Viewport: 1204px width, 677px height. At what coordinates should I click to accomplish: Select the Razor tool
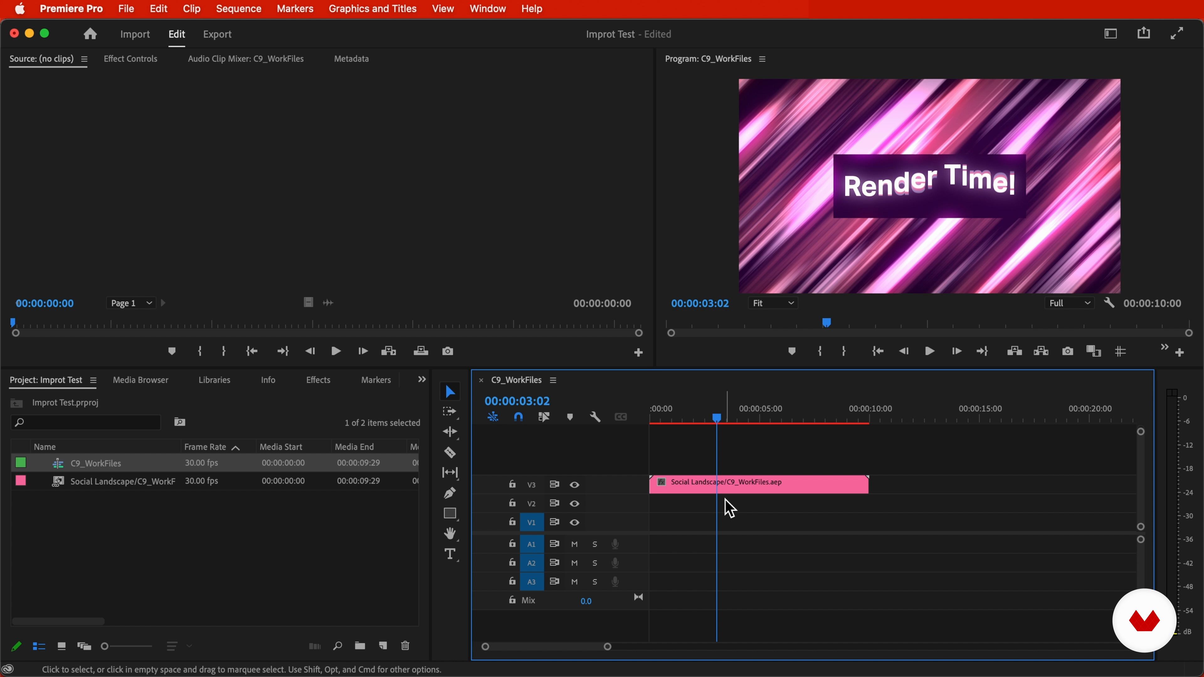point(450,453)
